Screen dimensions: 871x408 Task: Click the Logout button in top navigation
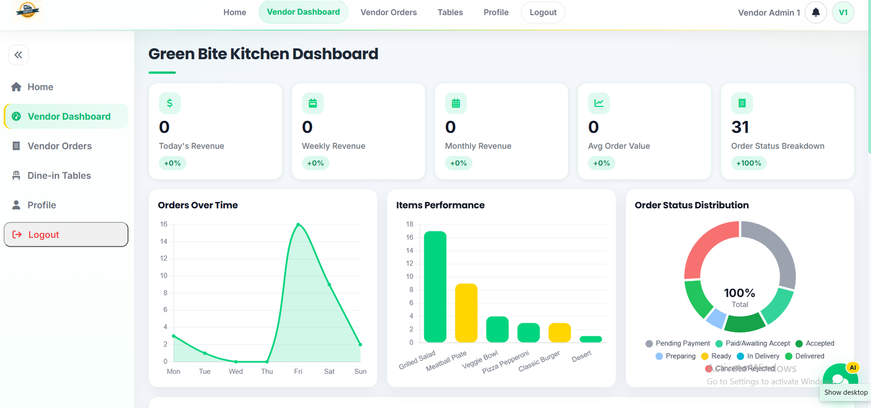point(543,12)
